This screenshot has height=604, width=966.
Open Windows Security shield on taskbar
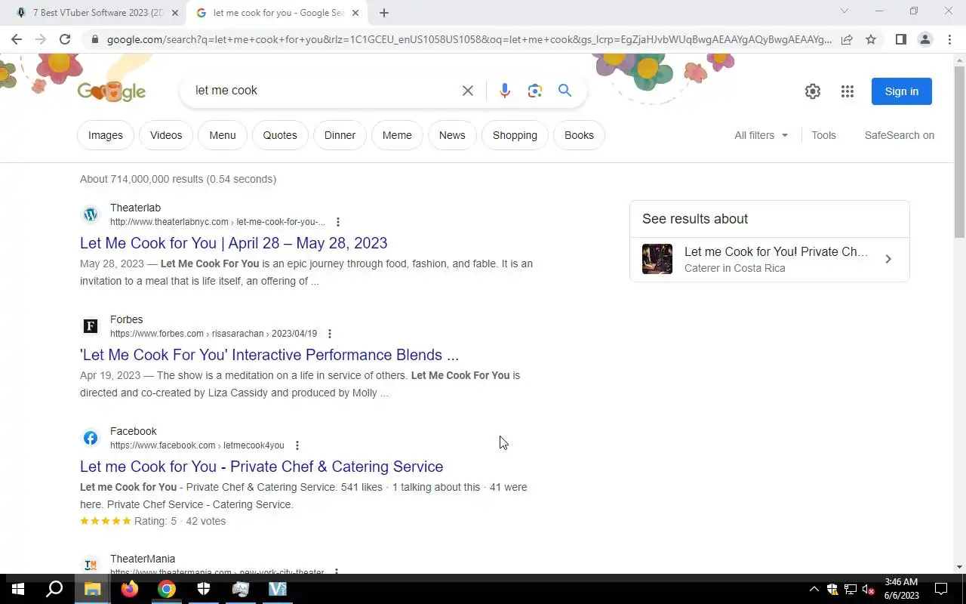click(204, 589)
